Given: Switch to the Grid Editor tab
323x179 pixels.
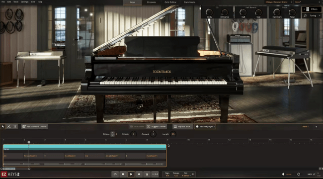Looking at the screenshot, I should (170, 2).
